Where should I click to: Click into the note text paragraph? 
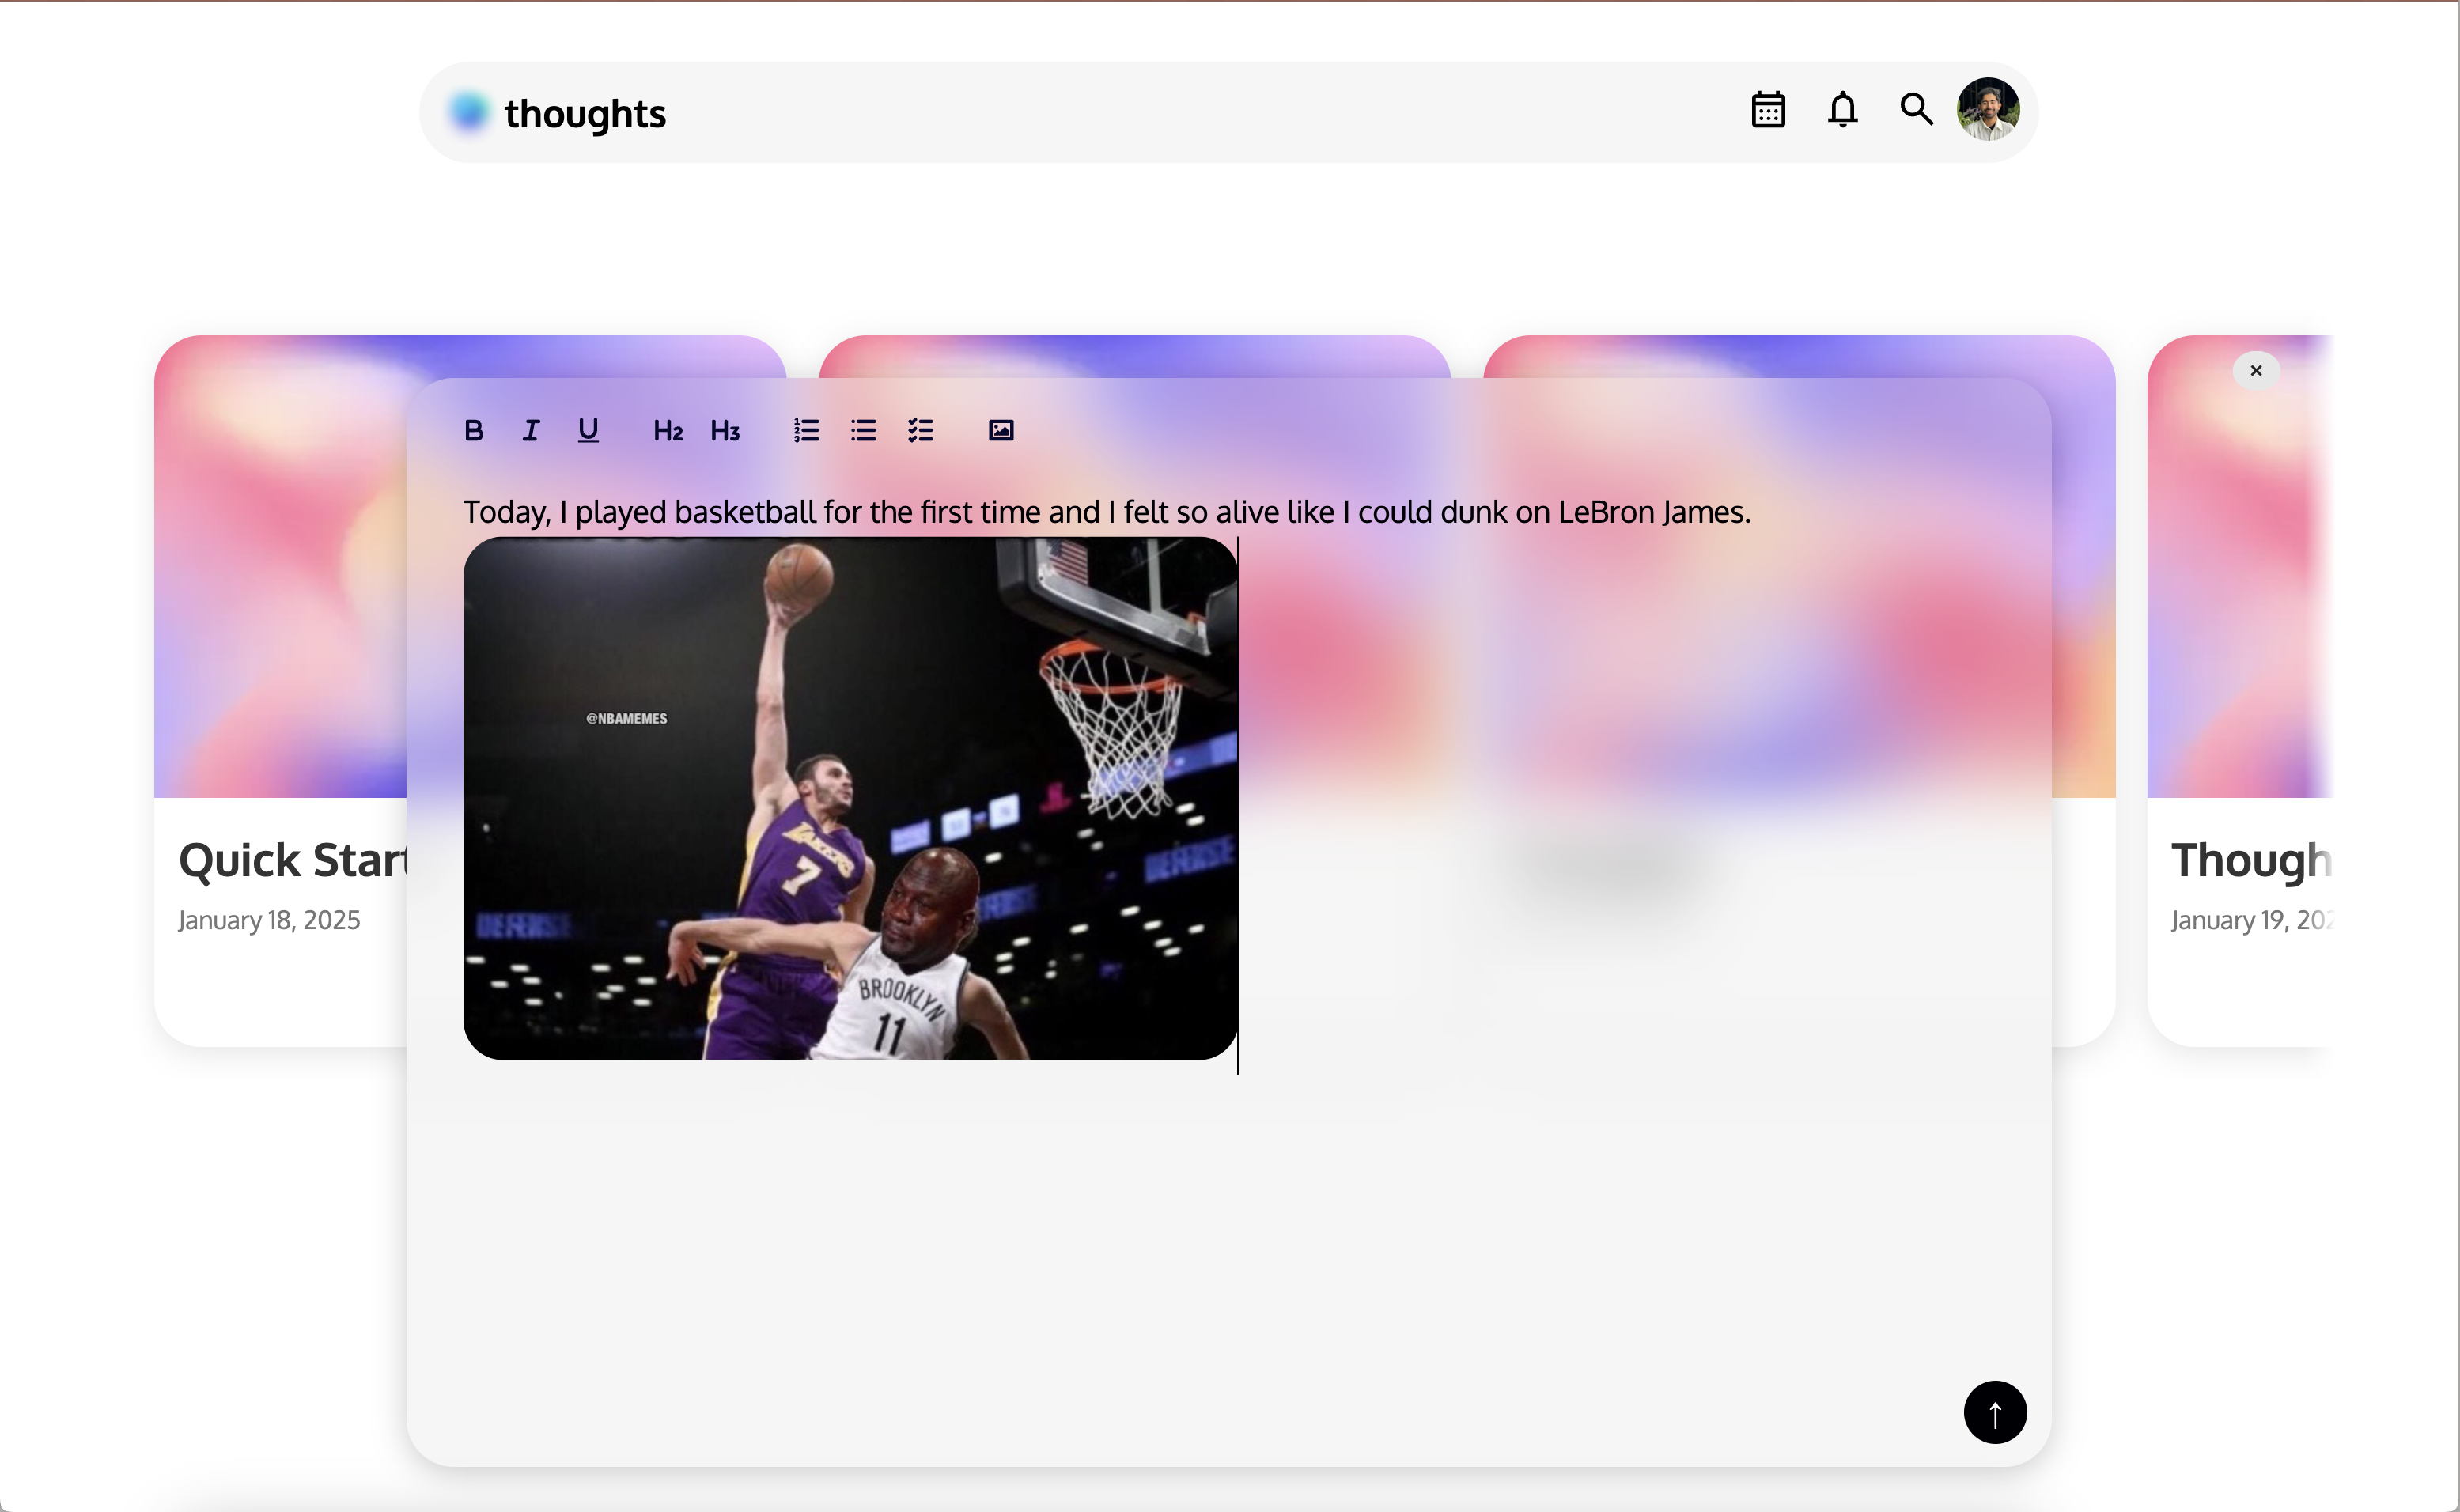pyautogui.click(x=1106, y=512)
